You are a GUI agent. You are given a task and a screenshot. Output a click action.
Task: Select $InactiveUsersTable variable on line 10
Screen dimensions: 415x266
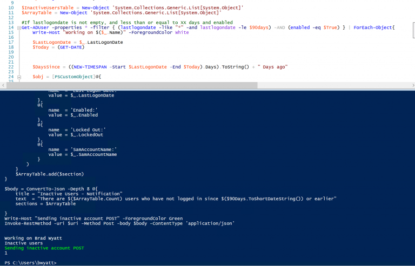click(48, 8)
